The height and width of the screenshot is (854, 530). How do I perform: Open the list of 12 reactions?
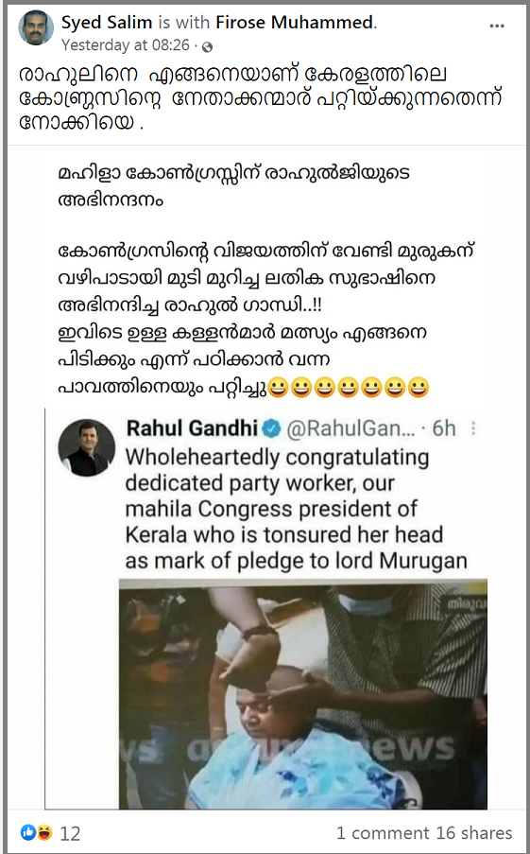tap(70, 833)
